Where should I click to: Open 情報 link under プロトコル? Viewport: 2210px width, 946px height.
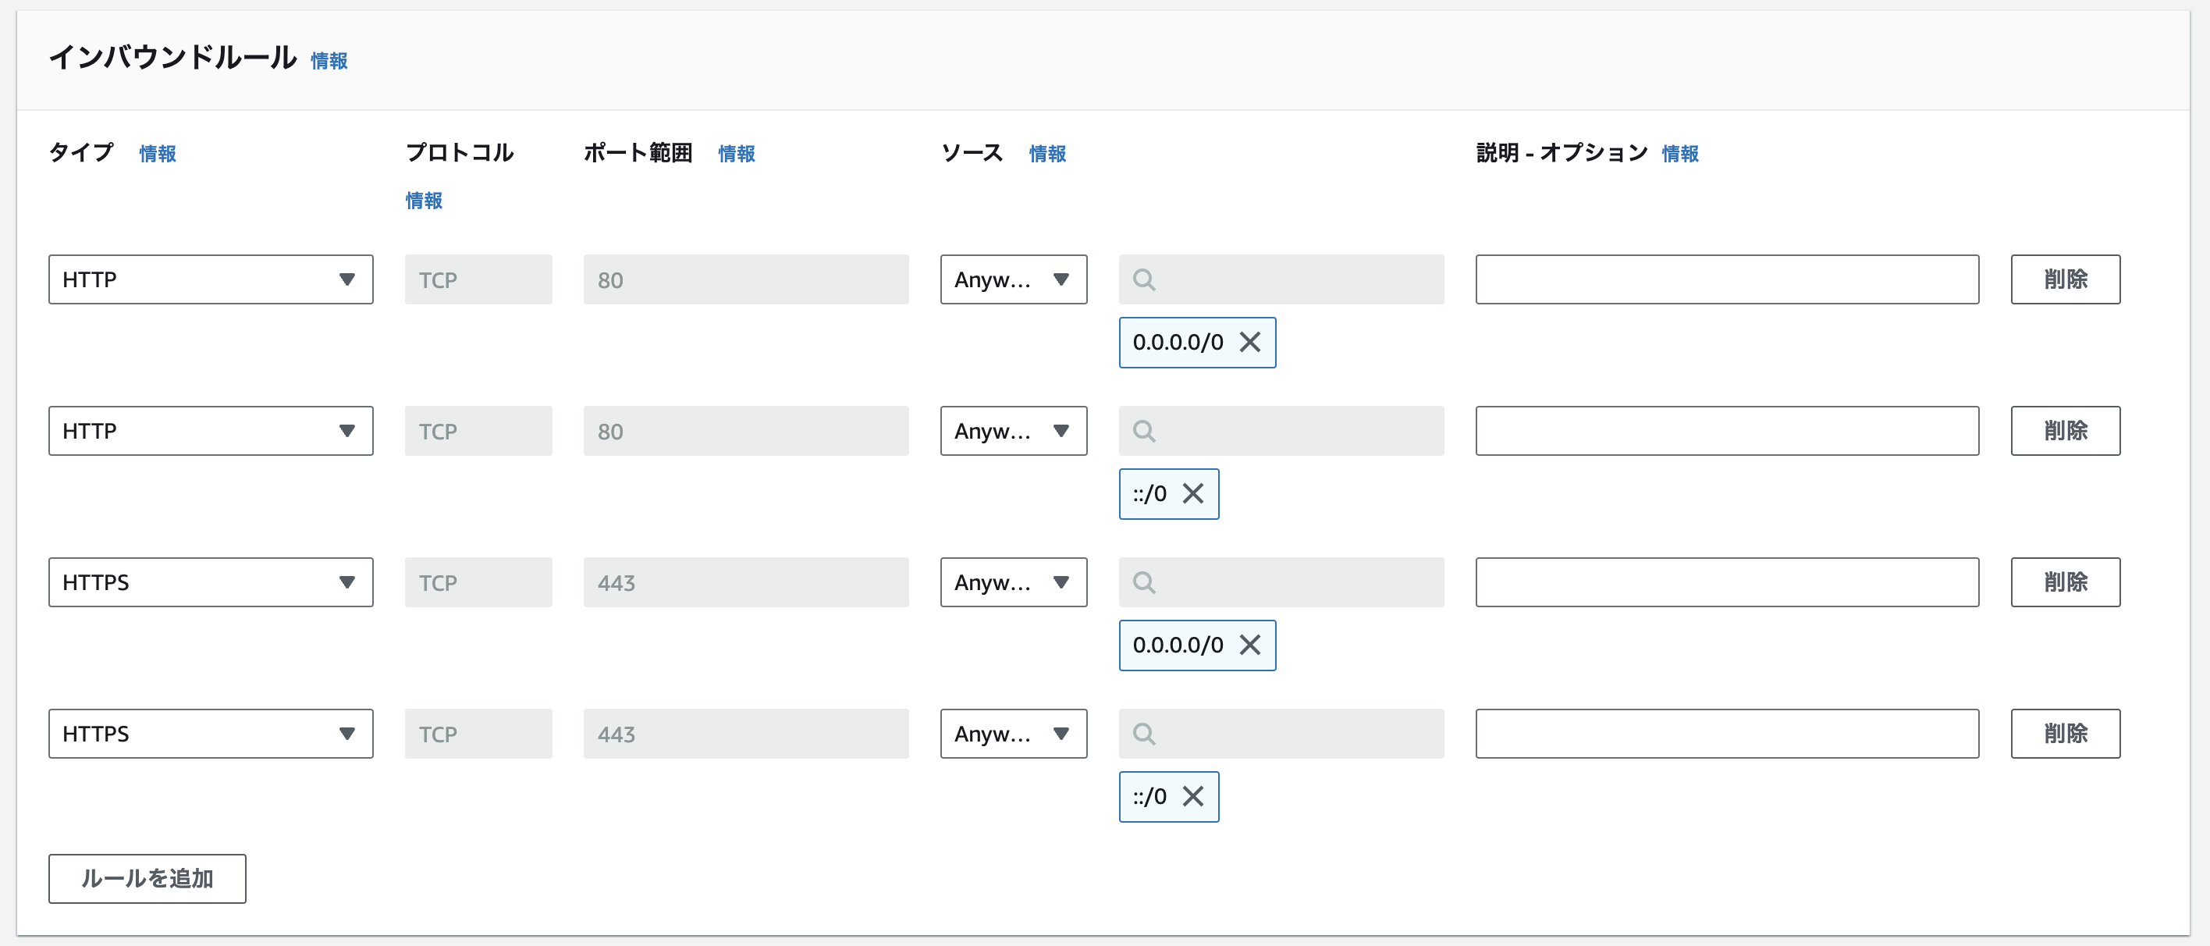click(x=424, y=201)
